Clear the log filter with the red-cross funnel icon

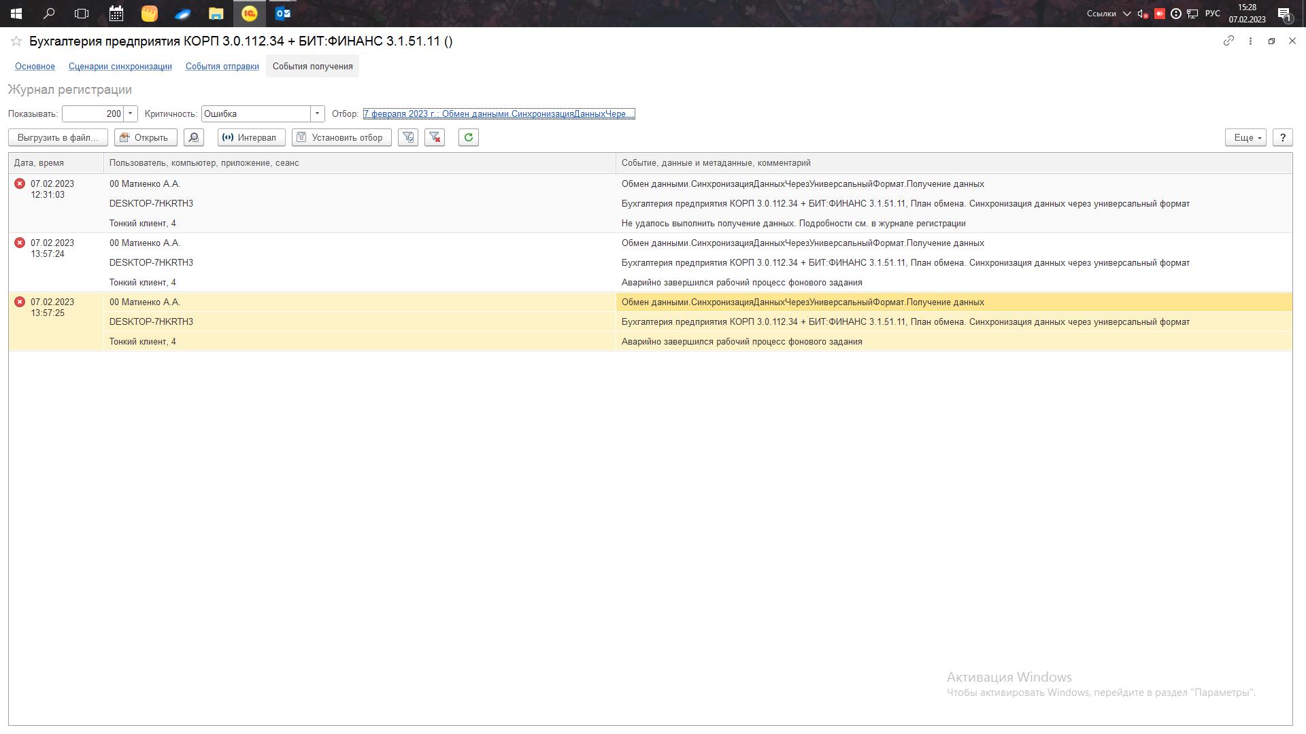[x=435, y=137]
